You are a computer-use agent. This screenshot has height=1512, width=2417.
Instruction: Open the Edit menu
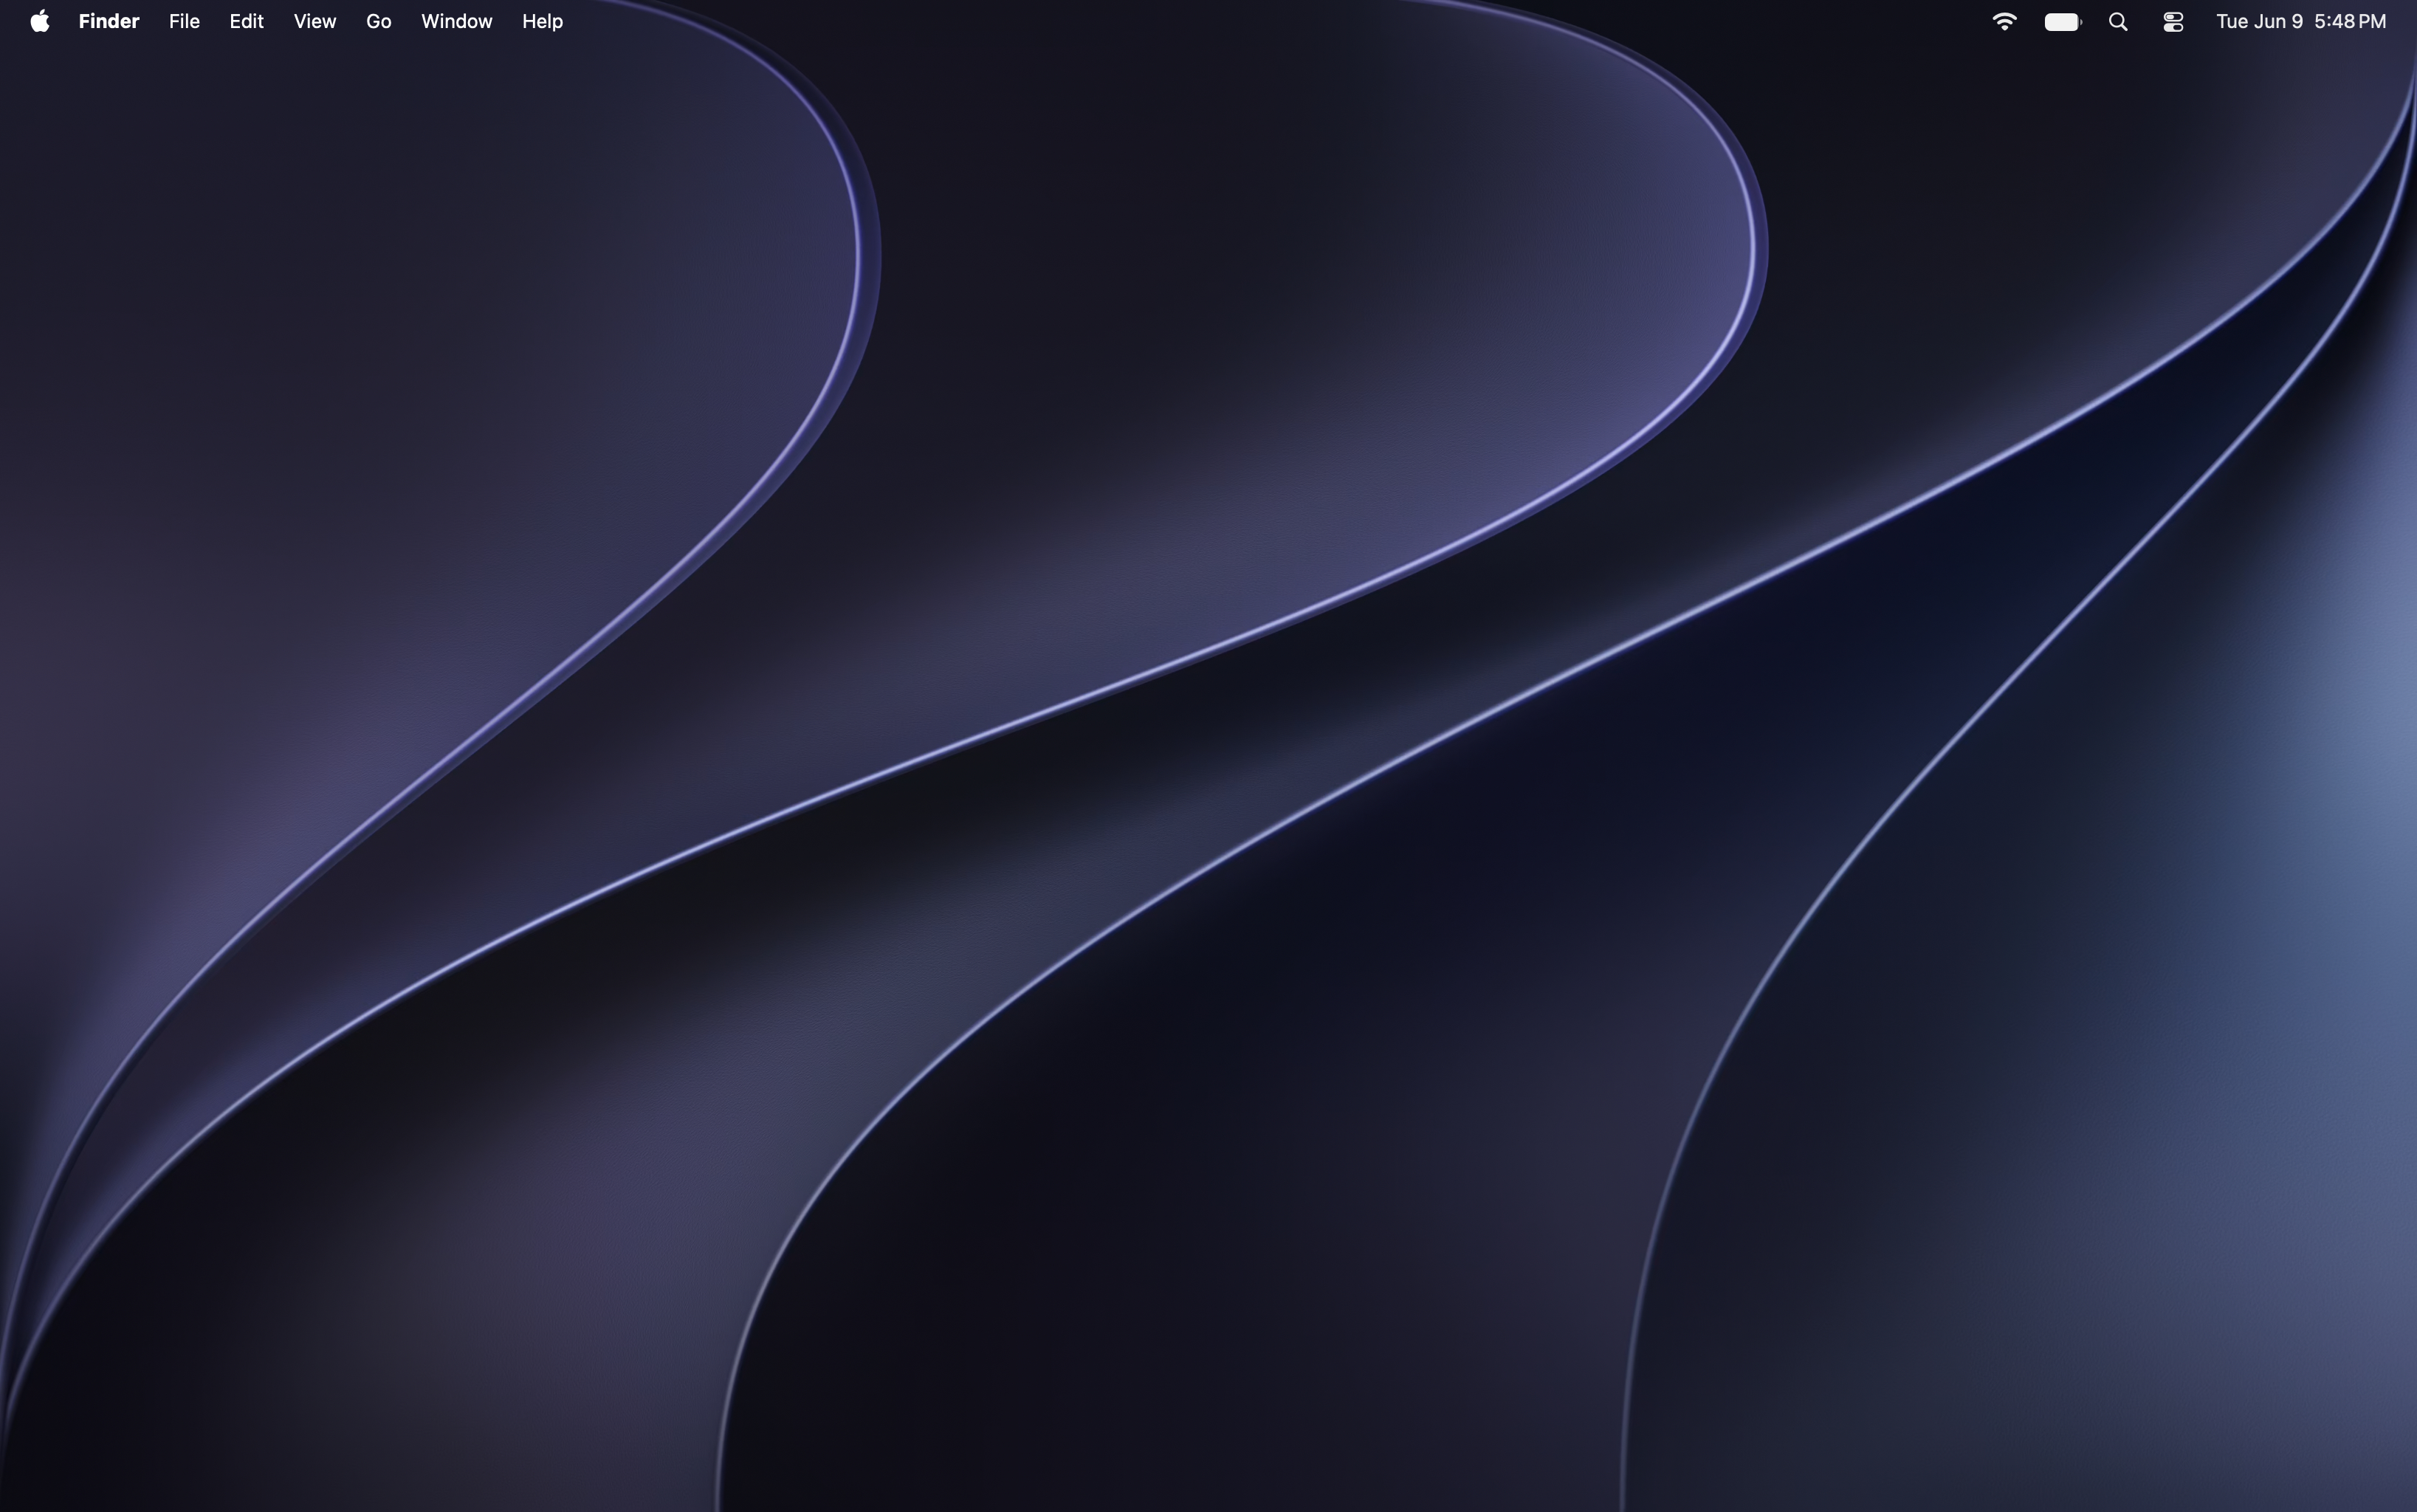tap(246, 21)
